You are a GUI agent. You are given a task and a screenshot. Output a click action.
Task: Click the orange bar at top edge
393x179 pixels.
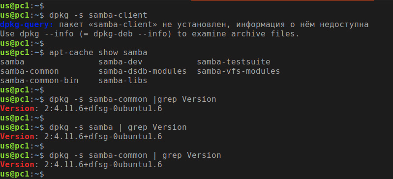[x=282, y=0]
